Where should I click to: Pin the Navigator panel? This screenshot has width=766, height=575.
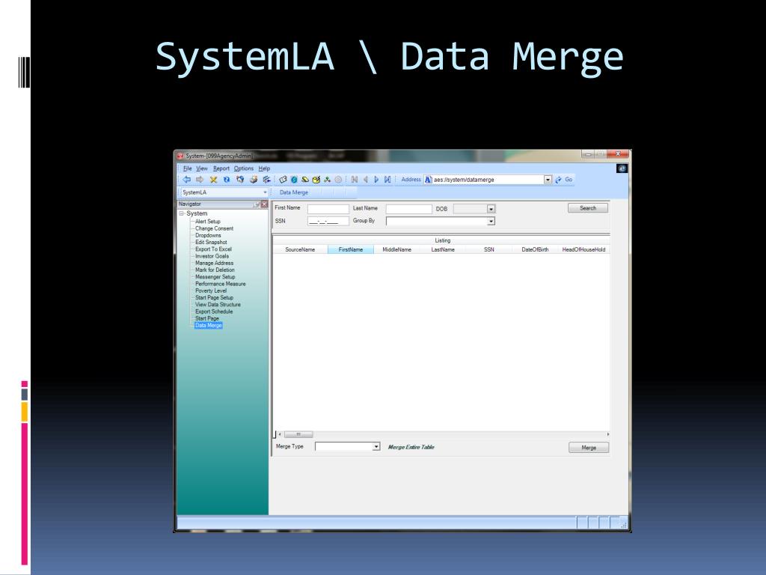257,204
